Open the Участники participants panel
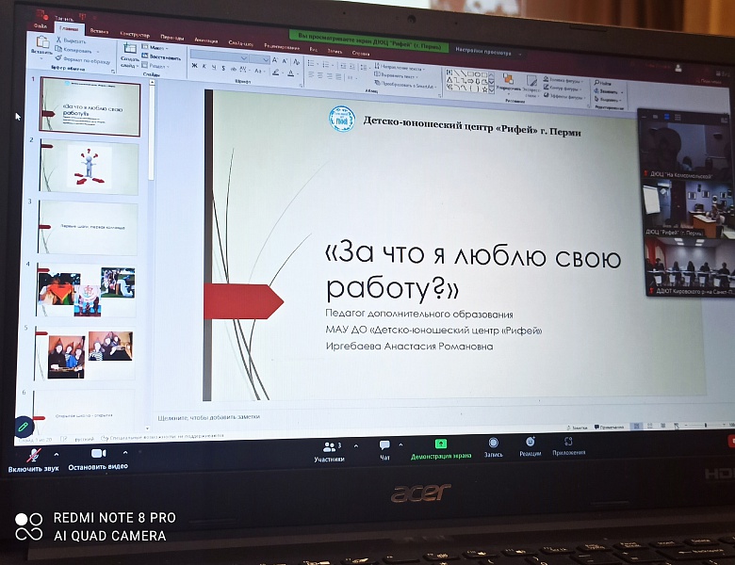 (330, 452)
